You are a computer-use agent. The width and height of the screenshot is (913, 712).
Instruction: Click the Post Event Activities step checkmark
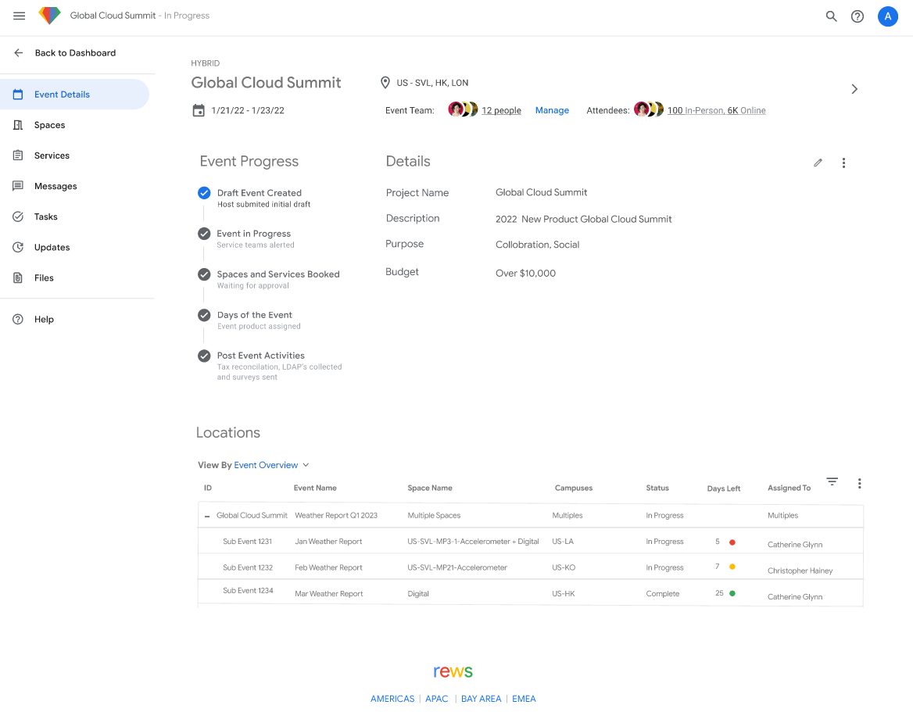[204, 356]
